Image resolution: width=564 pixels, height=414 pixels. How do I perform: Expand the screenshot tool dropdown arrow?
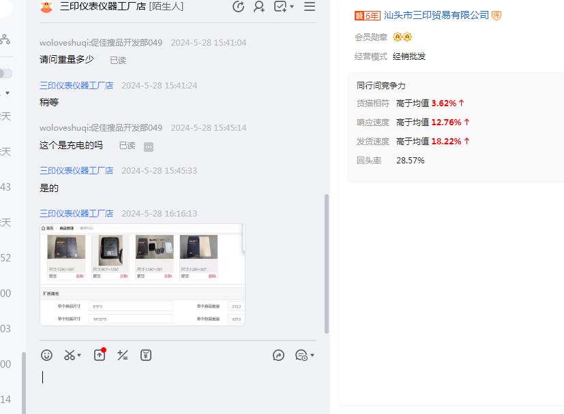pyautogui.click(x=80, y=355)
